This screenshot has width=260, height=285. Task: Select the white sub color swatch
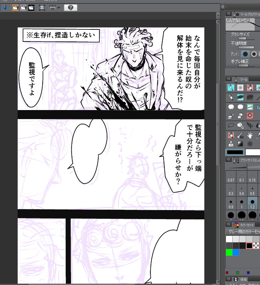click(253, 152)
